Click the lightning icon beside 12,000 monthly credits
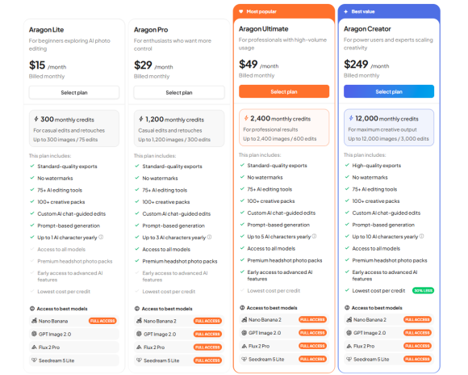Viewport: 468px width, 375px height. click(351, 118)
